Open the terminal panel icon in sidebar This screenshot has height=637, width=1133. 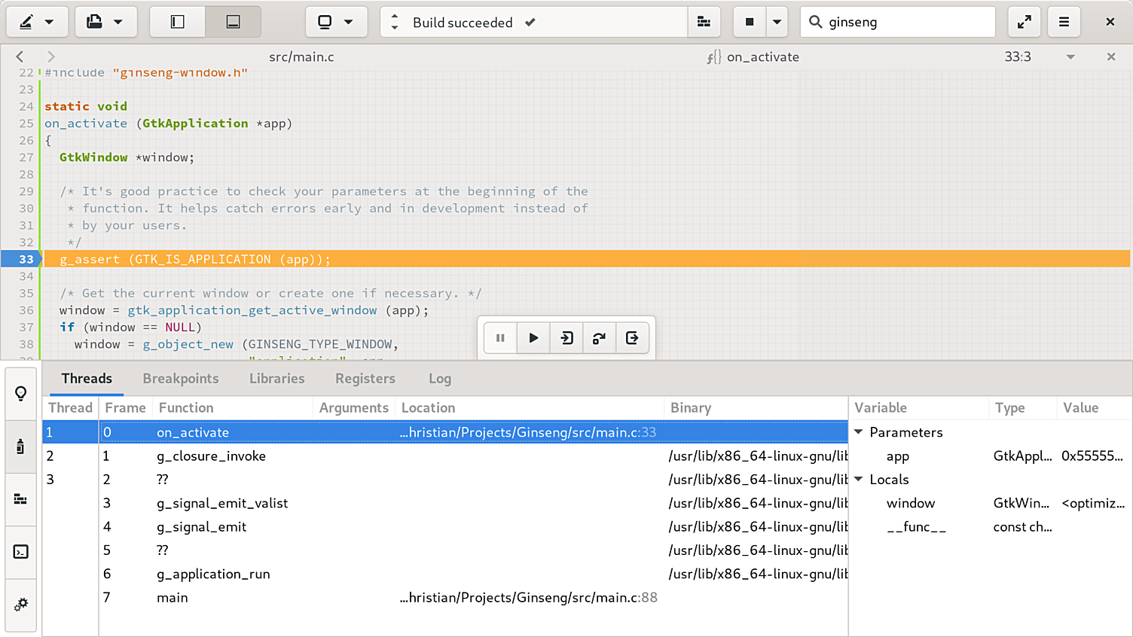click(x=21, y=552)
